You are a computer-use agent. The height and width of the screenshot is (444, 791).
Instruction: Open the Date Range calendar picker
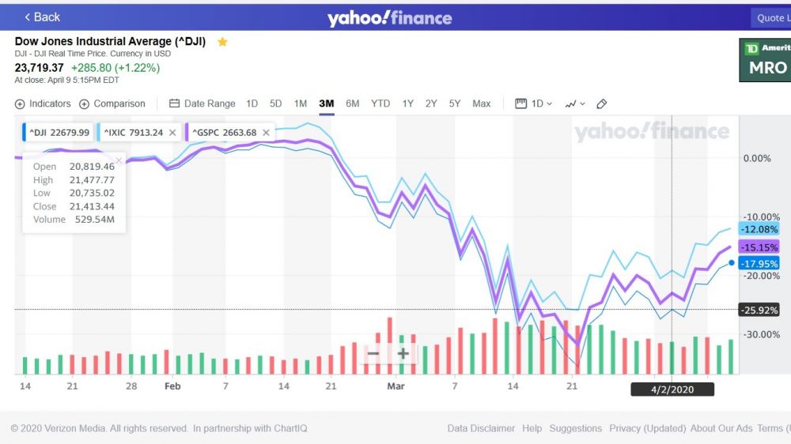point(175,103)
